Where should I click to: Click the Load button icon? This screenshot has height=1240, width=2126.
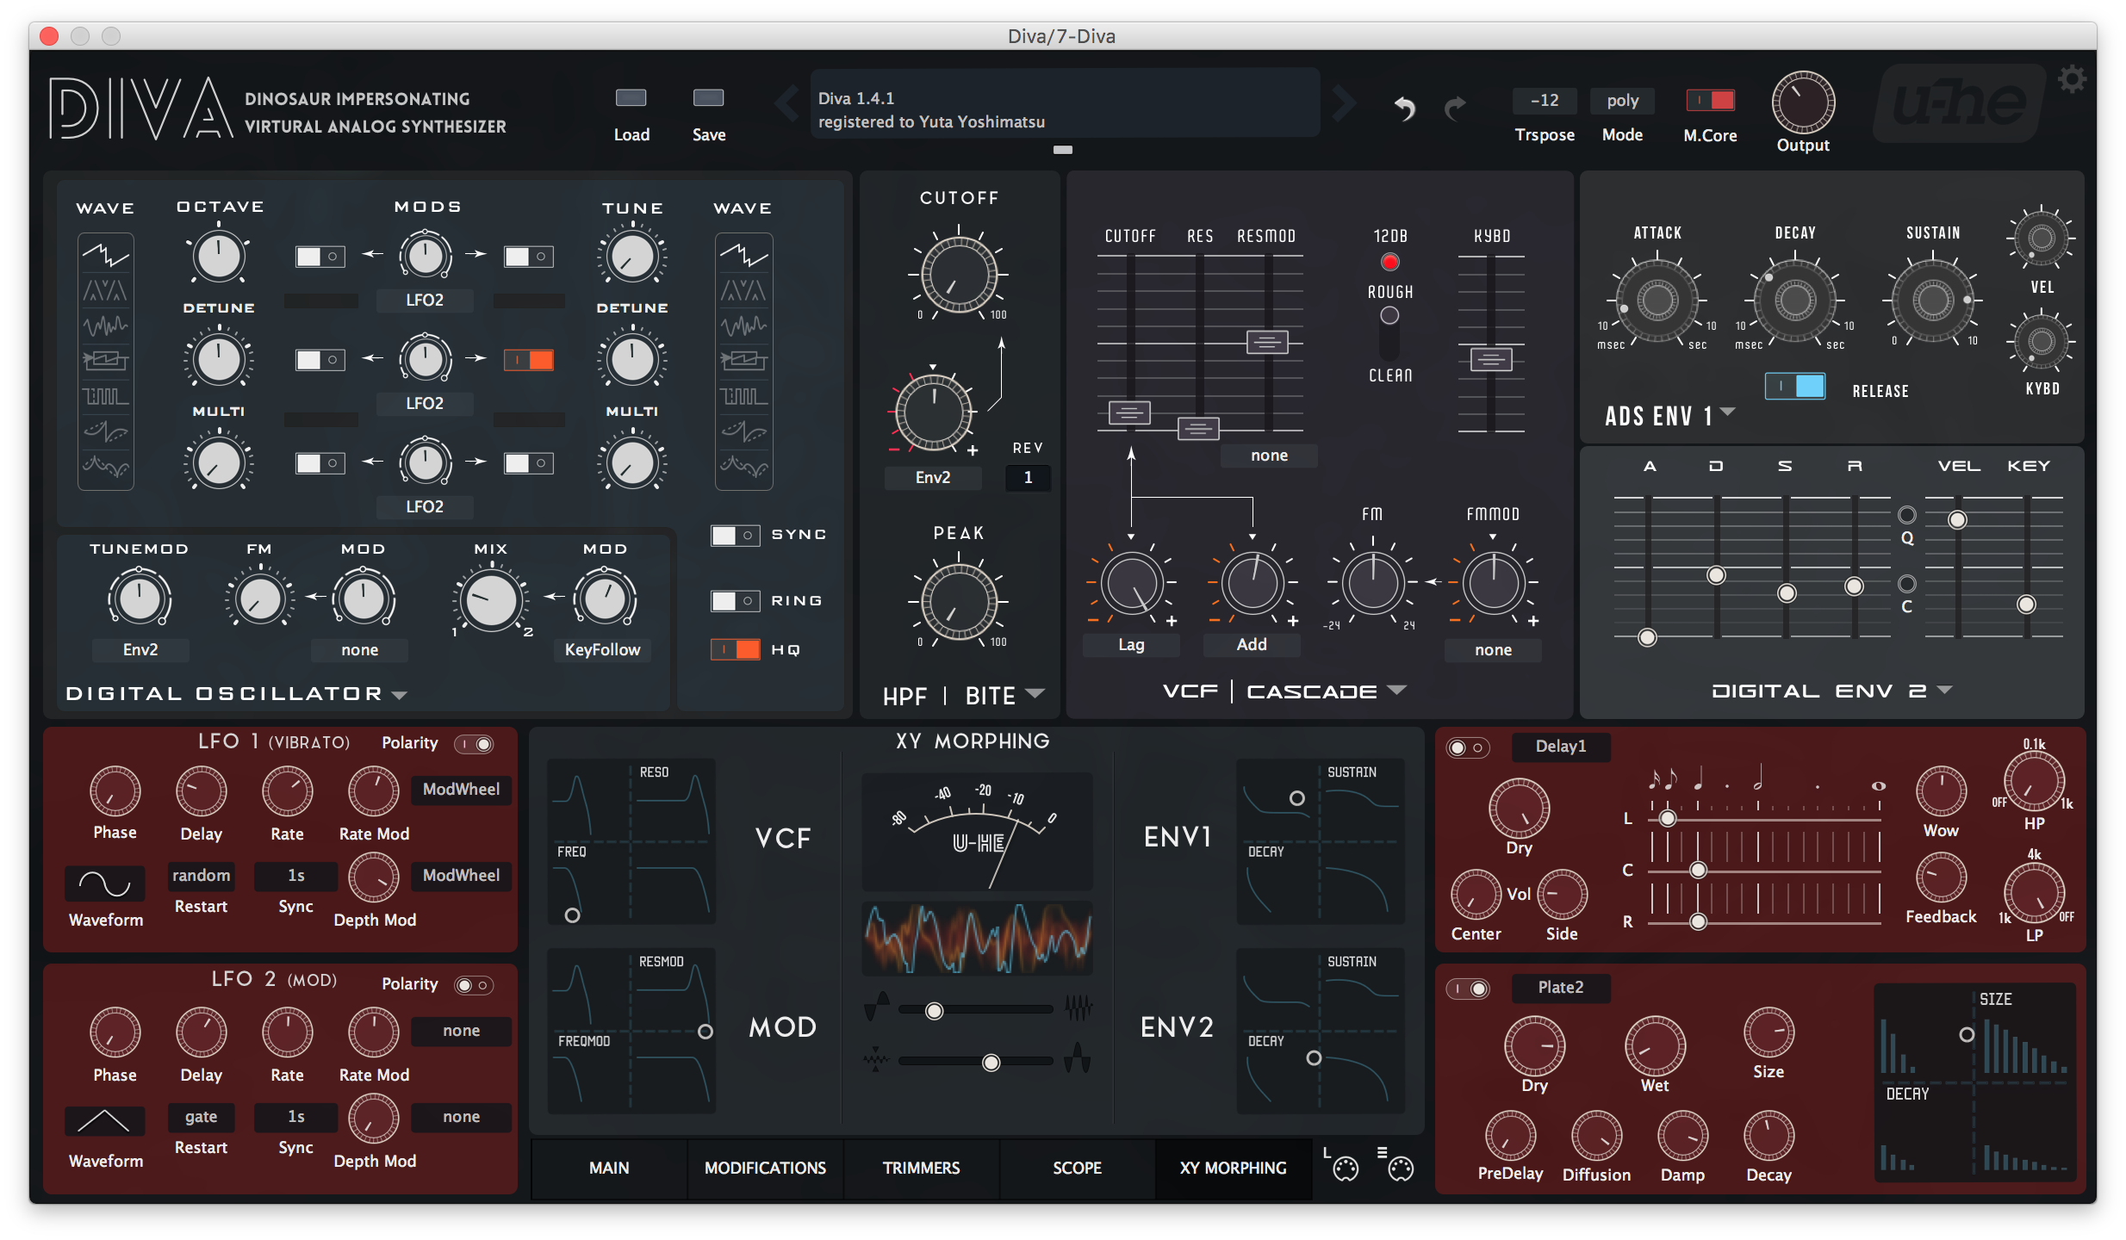coord(631,97)
